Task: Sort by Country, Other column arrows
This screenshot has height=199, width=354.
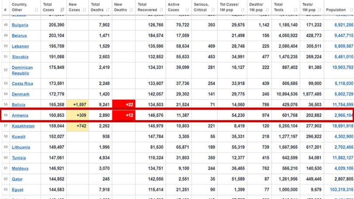Action: [x=36, y=10]
